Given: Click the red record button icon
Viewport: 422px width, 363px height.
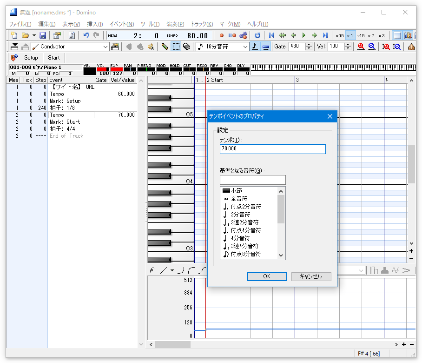Looking at the screenshot, I should coord(222,35).
